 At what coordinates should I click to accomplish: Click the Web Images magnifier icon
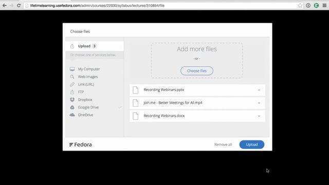click(72, 77)
